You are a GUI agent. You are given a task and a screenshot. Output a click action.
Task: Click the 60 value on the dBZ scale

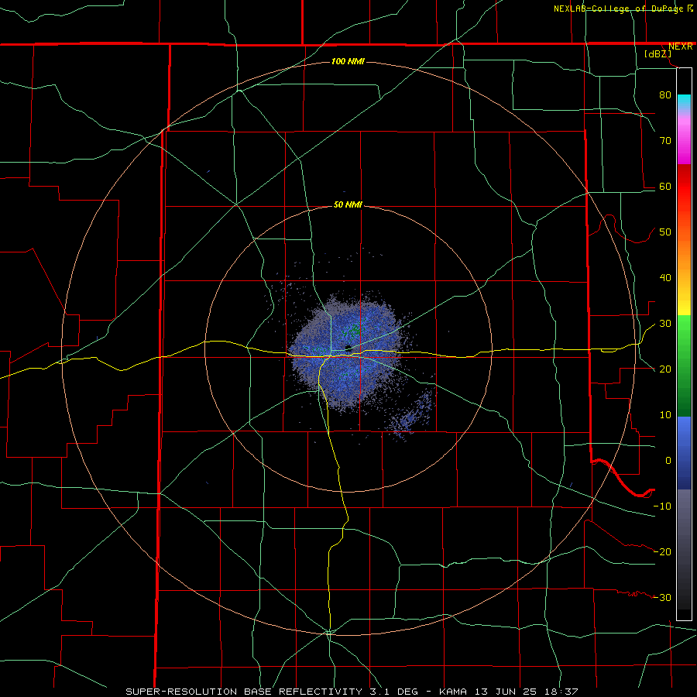(665, 186)
